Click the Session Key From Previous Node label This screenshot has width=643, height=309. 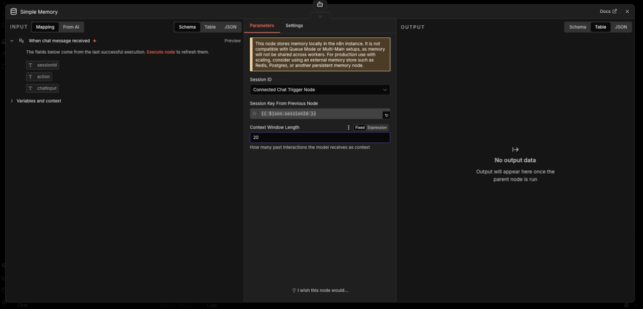(x=284, y=104)
